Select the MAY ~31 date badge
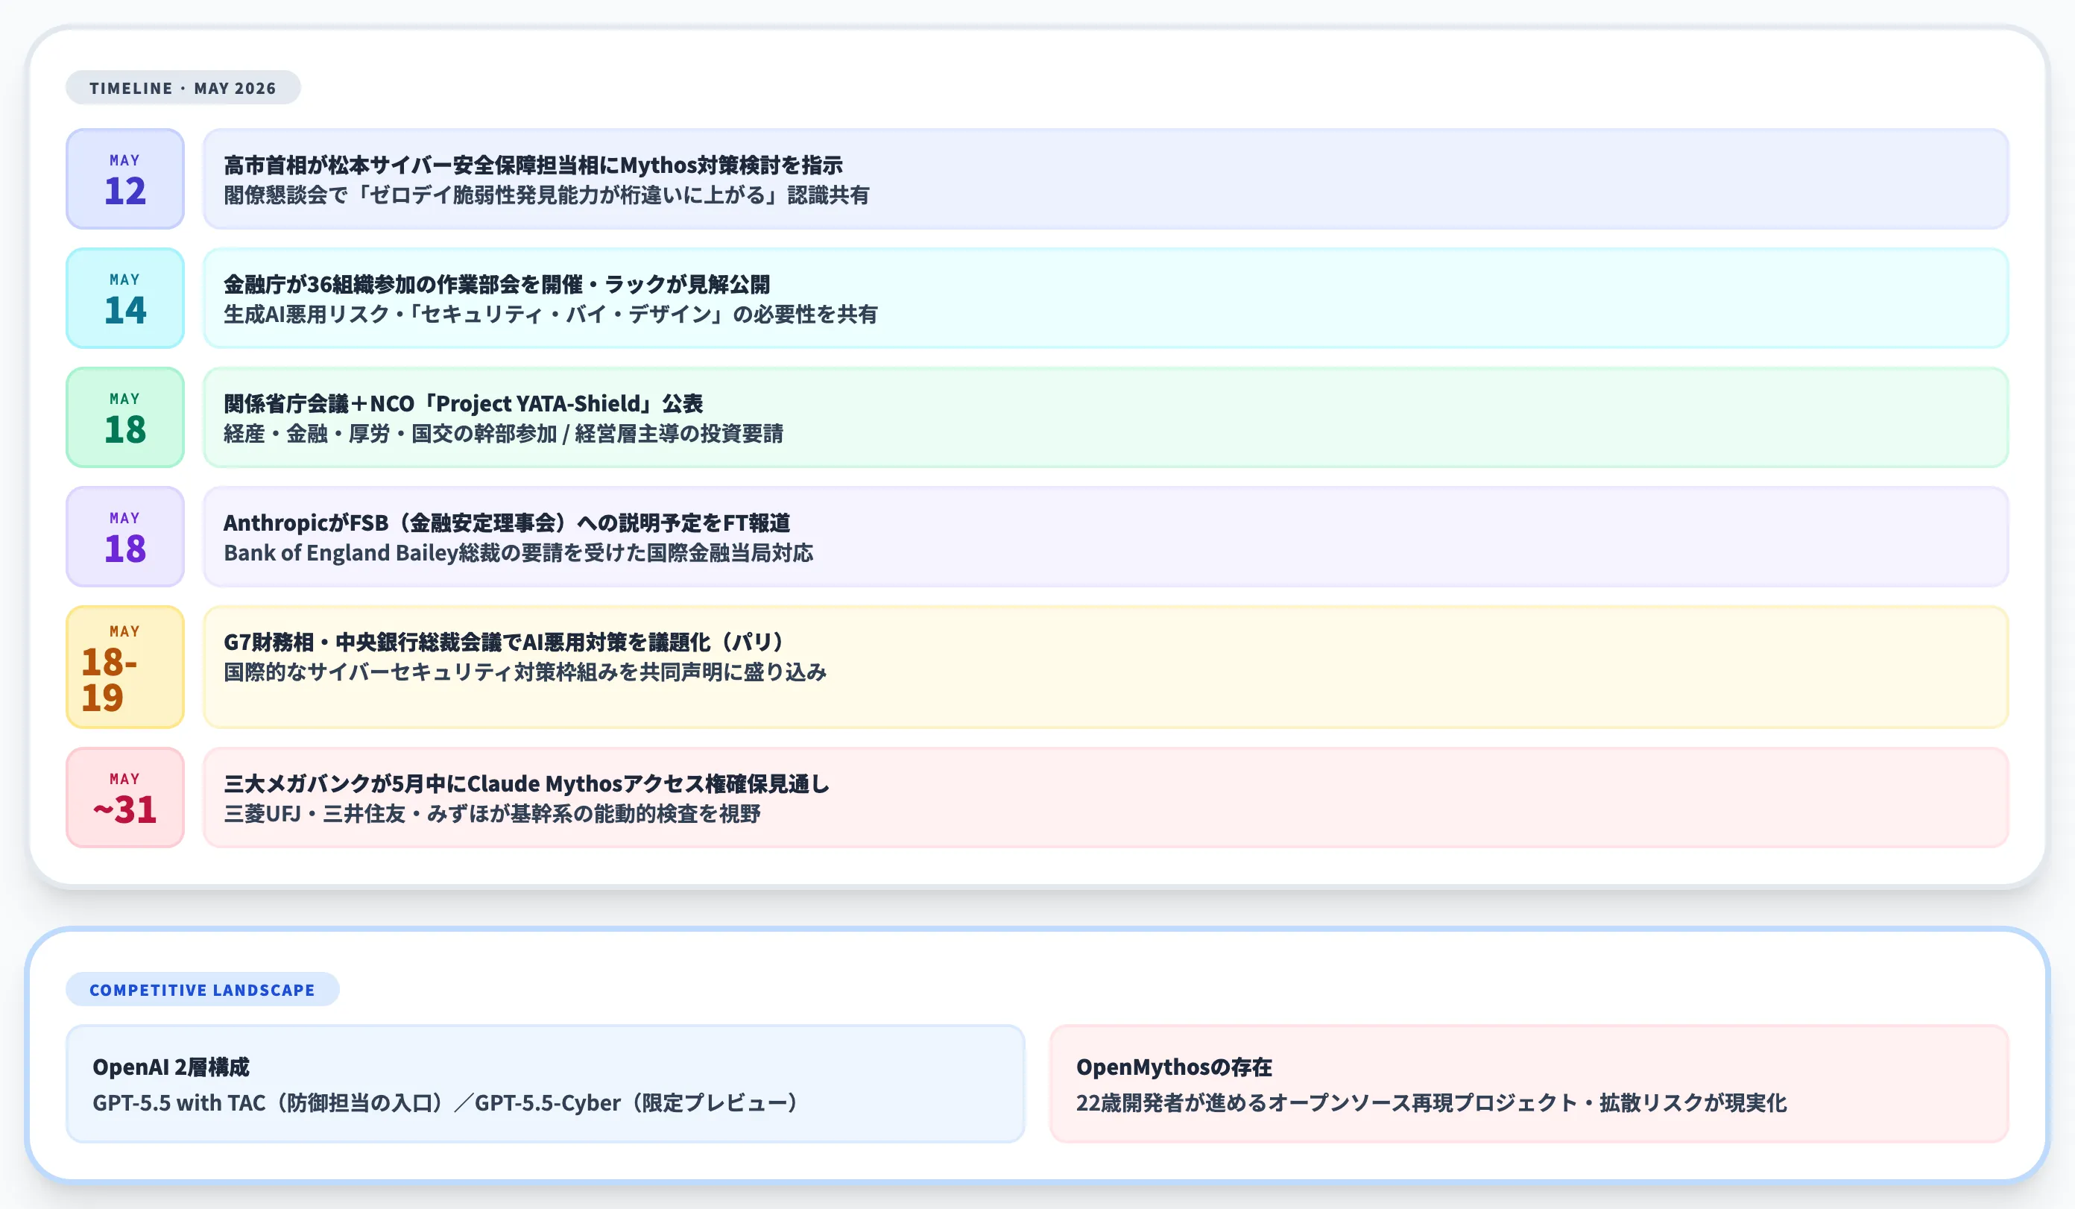Screen dimensions: 2075x1209 (125, 798)
